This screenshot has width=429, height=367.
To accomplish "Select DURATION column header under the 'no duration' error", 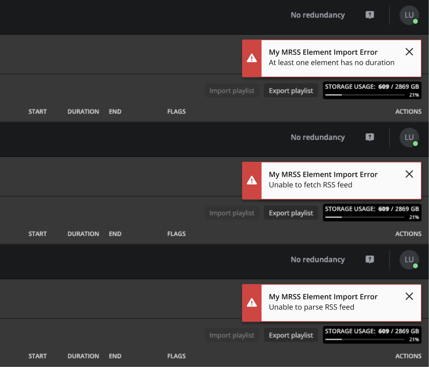I will pos(83,112).
